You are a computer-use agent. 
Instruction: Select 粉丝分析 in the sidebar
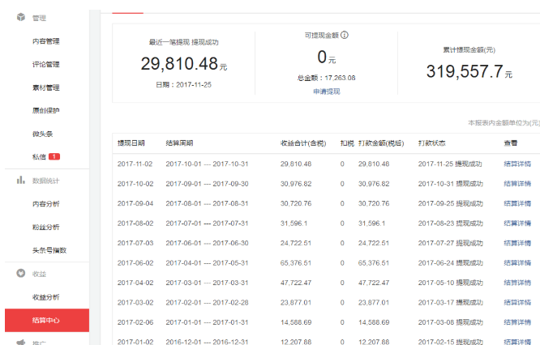(45, 227)
